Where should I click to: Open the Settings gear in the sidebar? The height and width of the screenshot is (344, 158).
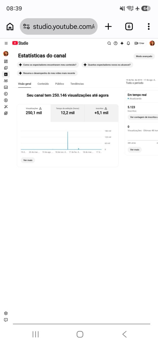[6, 313]
